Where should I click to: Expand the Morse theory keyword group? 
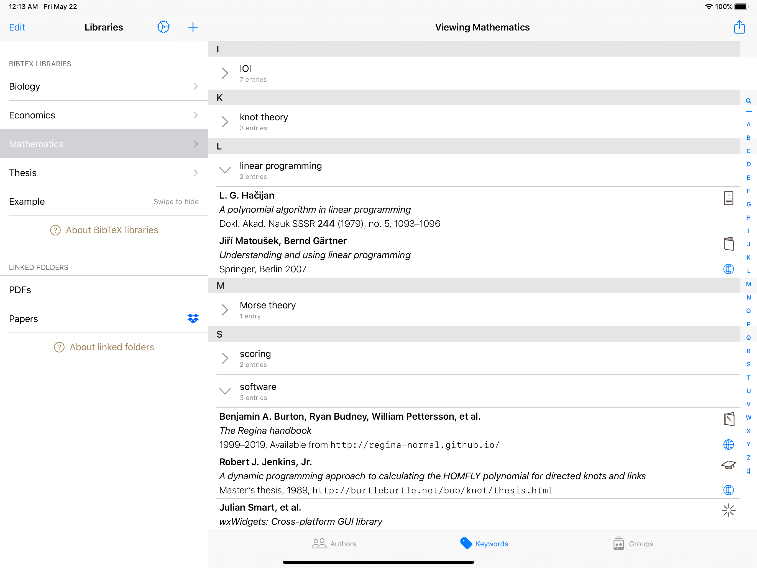[225, 310]
